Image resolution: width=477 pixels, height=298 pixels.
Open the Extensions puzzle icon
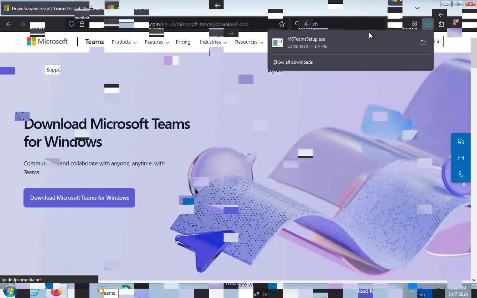tap(441, 24)
